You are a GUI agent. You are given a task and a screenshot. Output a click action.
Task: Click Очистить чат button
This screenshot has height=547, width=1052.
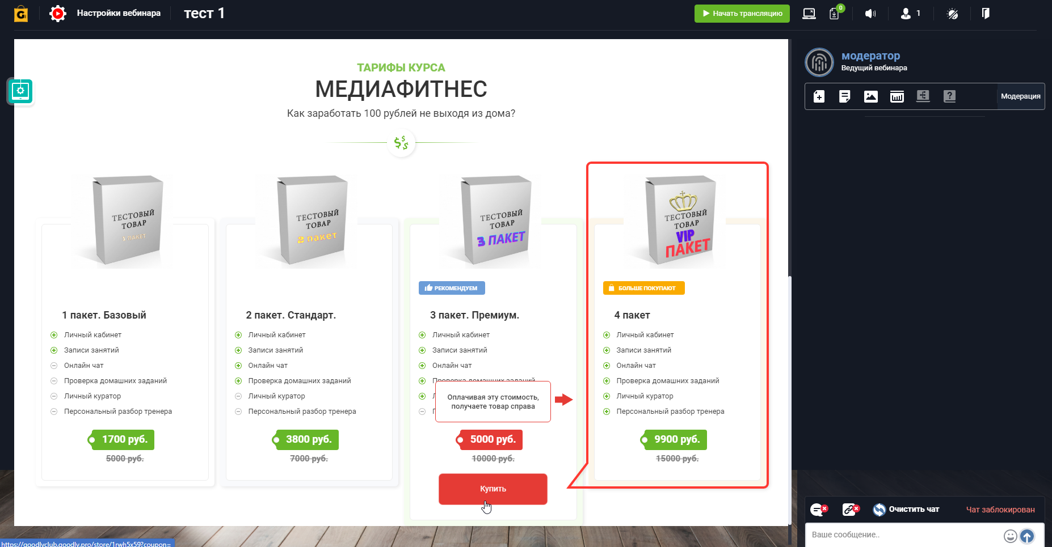point(906,510)
